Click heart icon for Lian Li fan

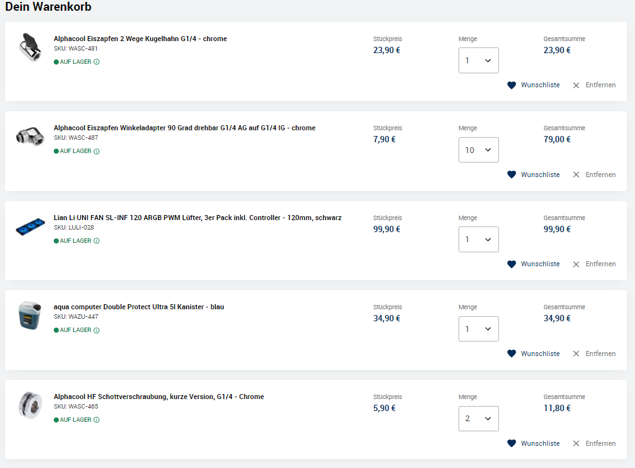512,264
